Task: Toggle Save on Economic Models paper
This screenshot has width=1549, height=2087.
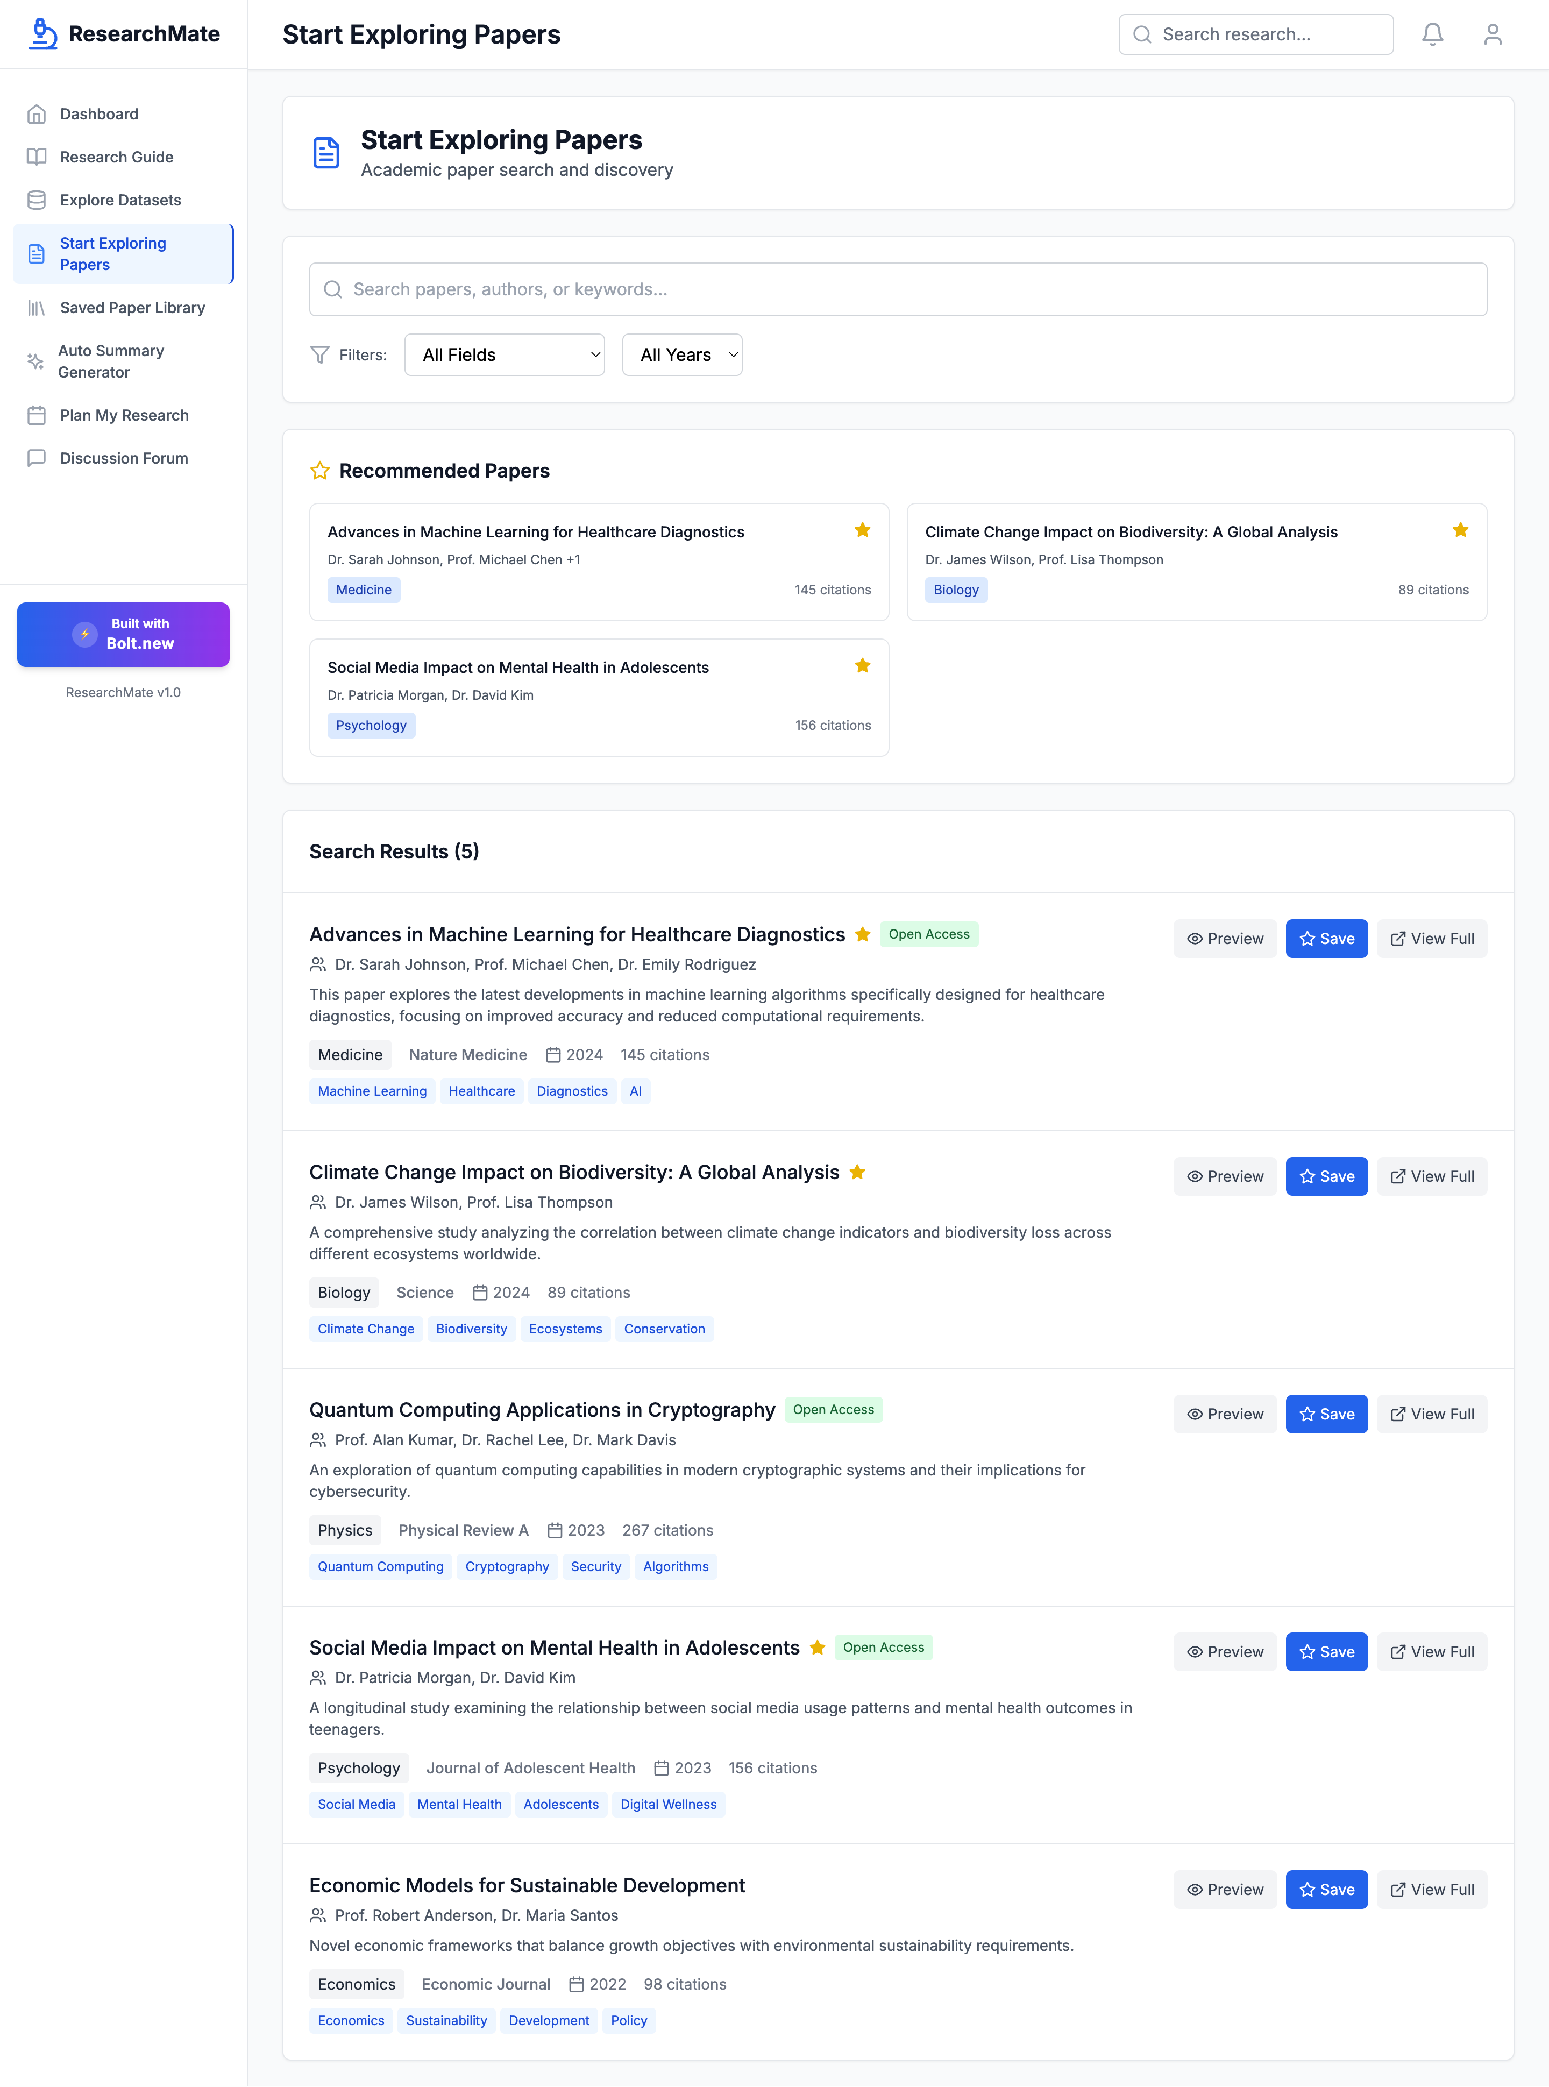Action: 1326,1889
